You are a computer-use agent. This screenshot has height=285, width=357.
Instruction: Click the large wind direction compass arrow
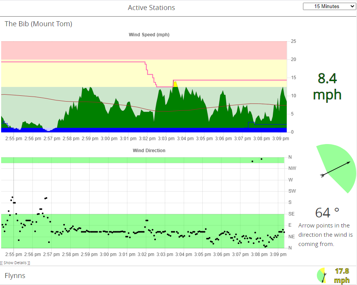pyautogui.click(x=336, y=169)
